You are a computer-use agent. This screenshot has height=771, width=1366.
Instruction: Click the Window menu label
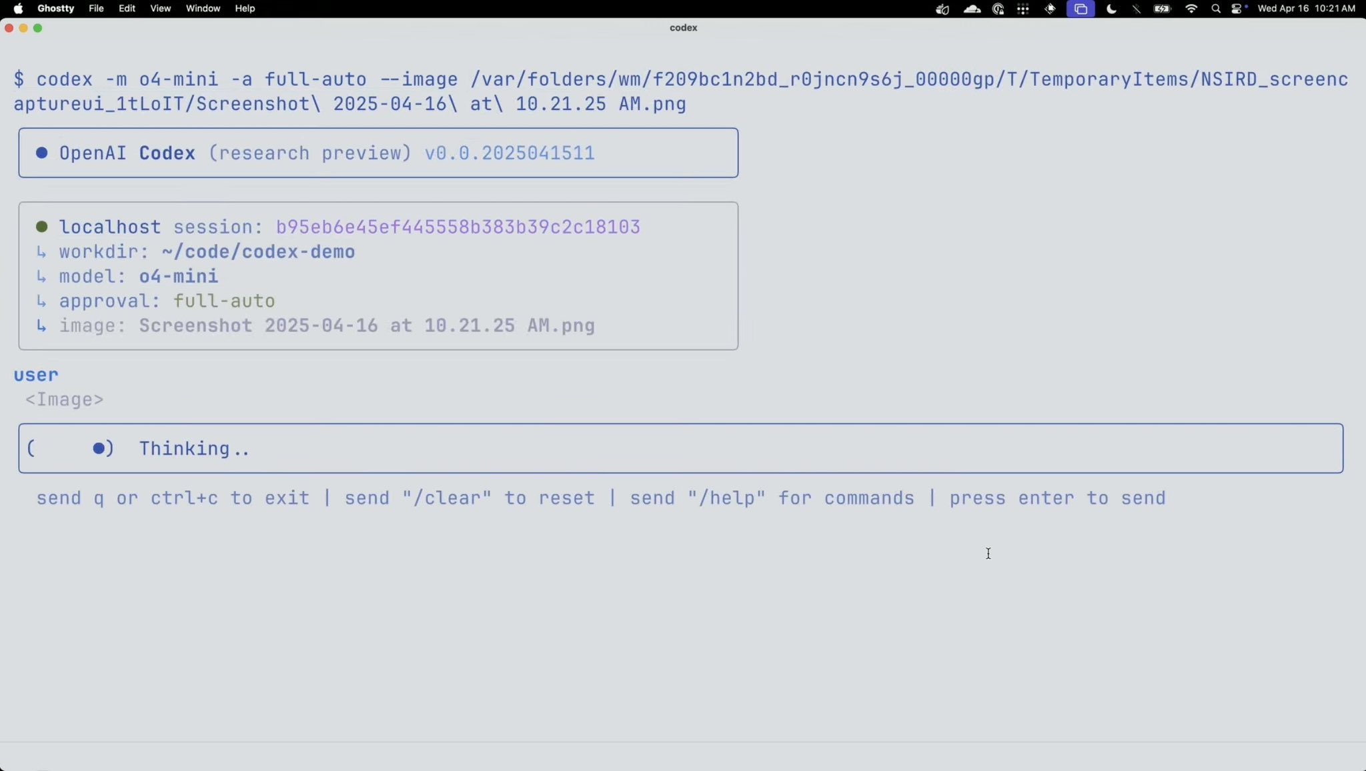[x=202, y=9]
